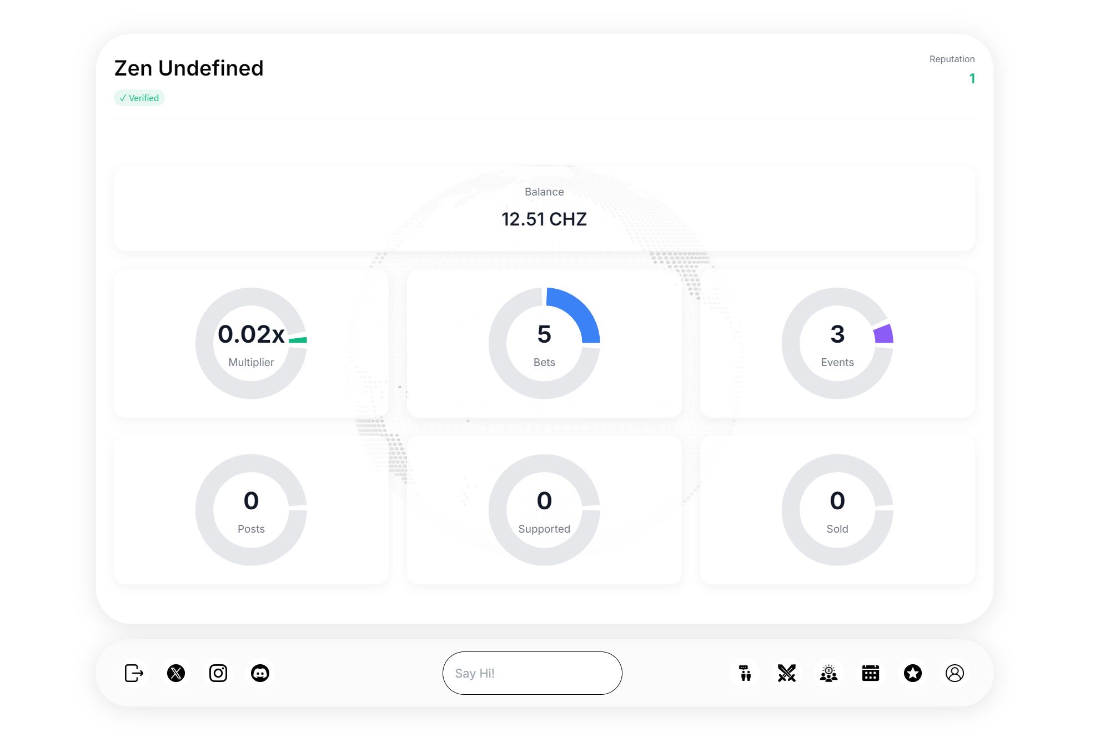This screenshot has height=742, width=1115.
Task: Expand the Bets donut chart section
Action: tap(544, 343)
